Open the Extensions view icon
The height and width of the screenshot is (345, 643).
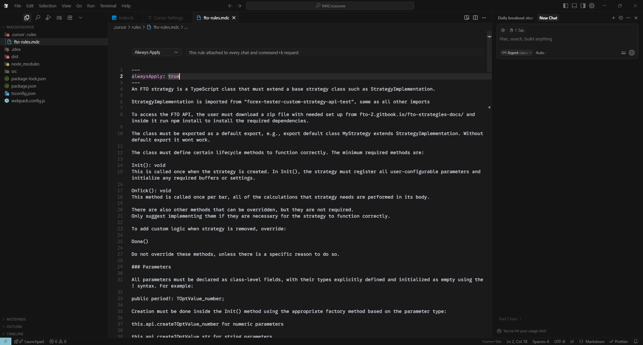click(x=70, y=18)
